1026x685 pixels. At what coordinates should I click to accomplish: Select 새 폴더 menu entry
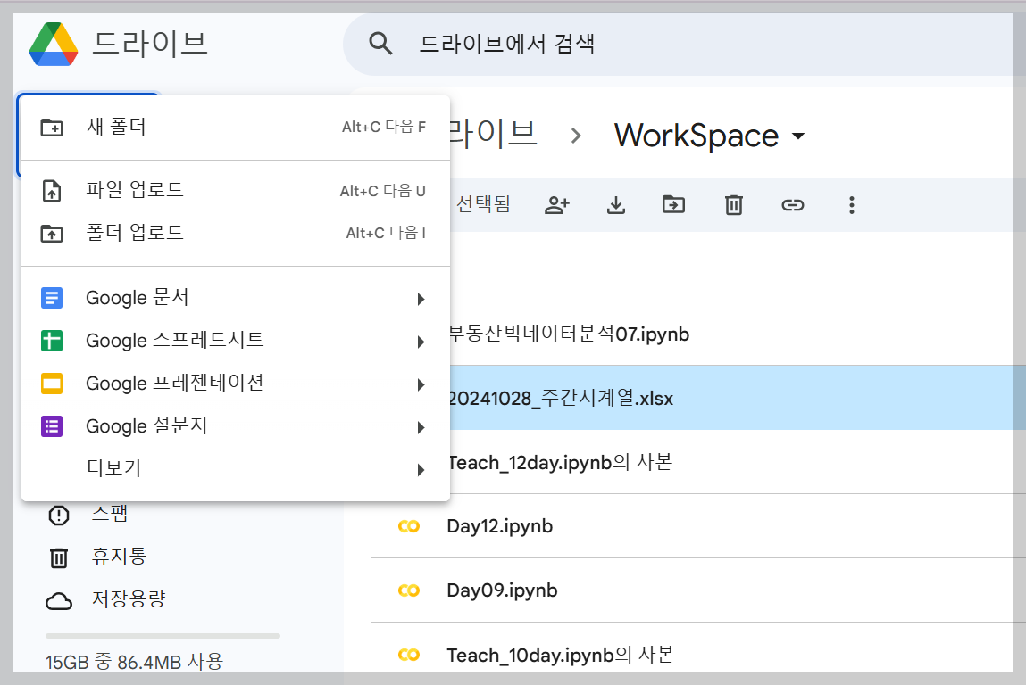pyautogui.click(x=236, y=127)
